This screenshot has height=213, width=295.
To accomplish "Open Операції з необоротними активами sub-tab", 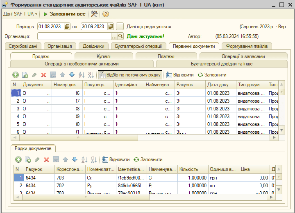I will click(82, 64).
